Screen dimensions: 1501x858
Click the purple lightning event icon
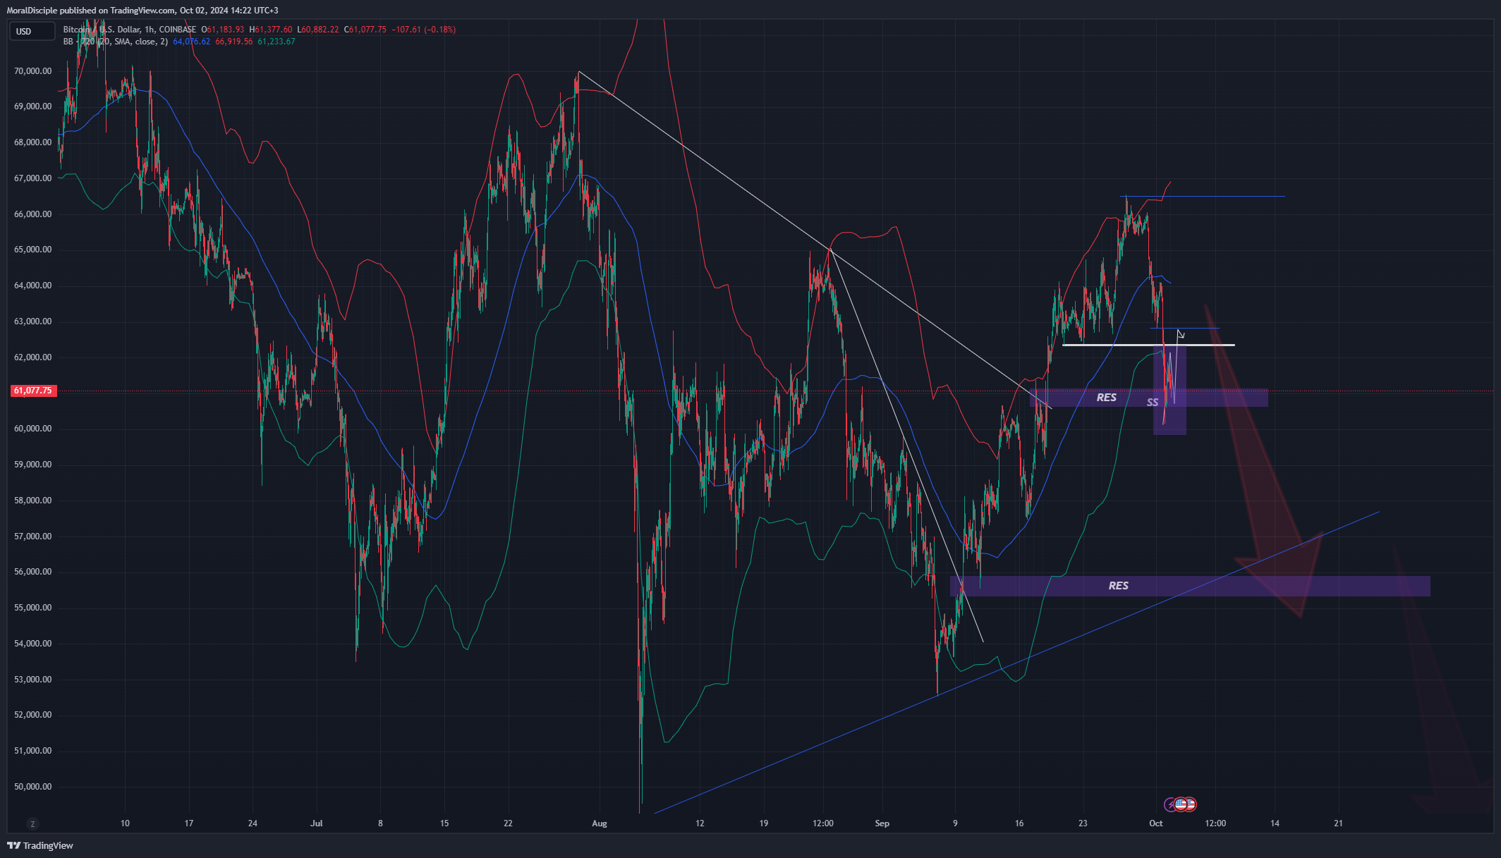coord(1170,804)
